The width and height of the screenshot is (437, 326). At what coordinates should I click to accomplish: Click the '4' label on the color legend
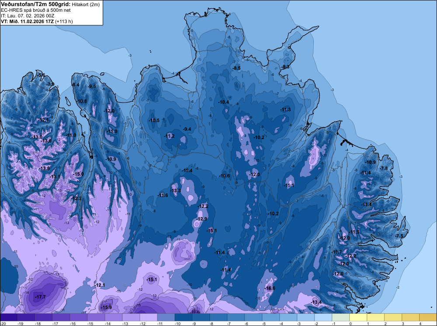point(420,324)
